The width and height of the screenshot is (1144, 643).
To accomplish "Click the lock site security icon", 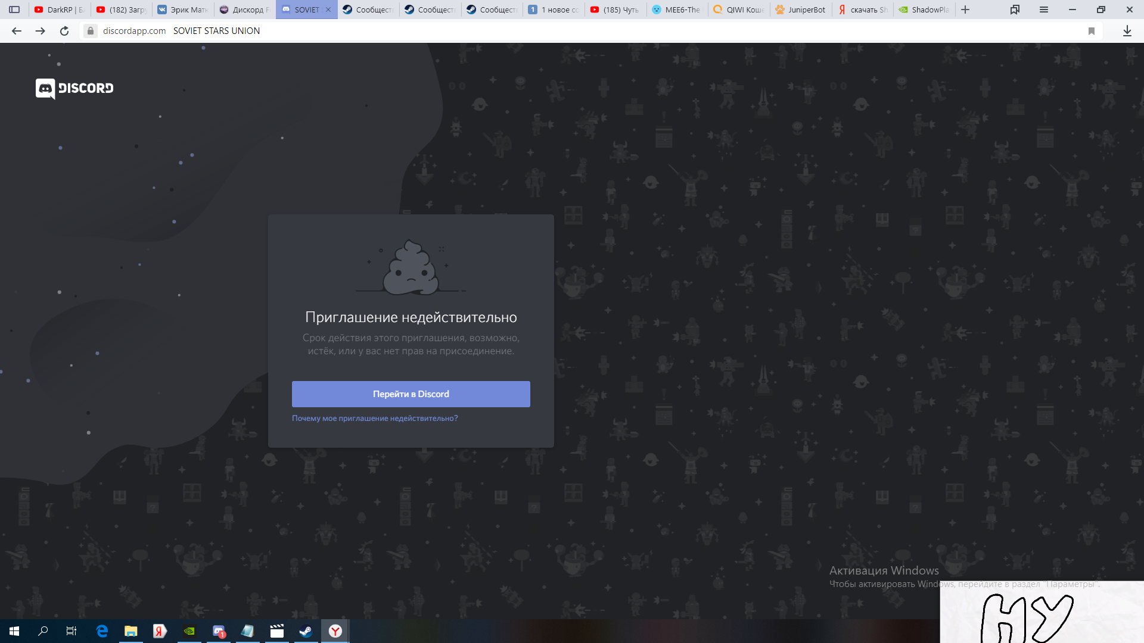I will coord(91,31).
